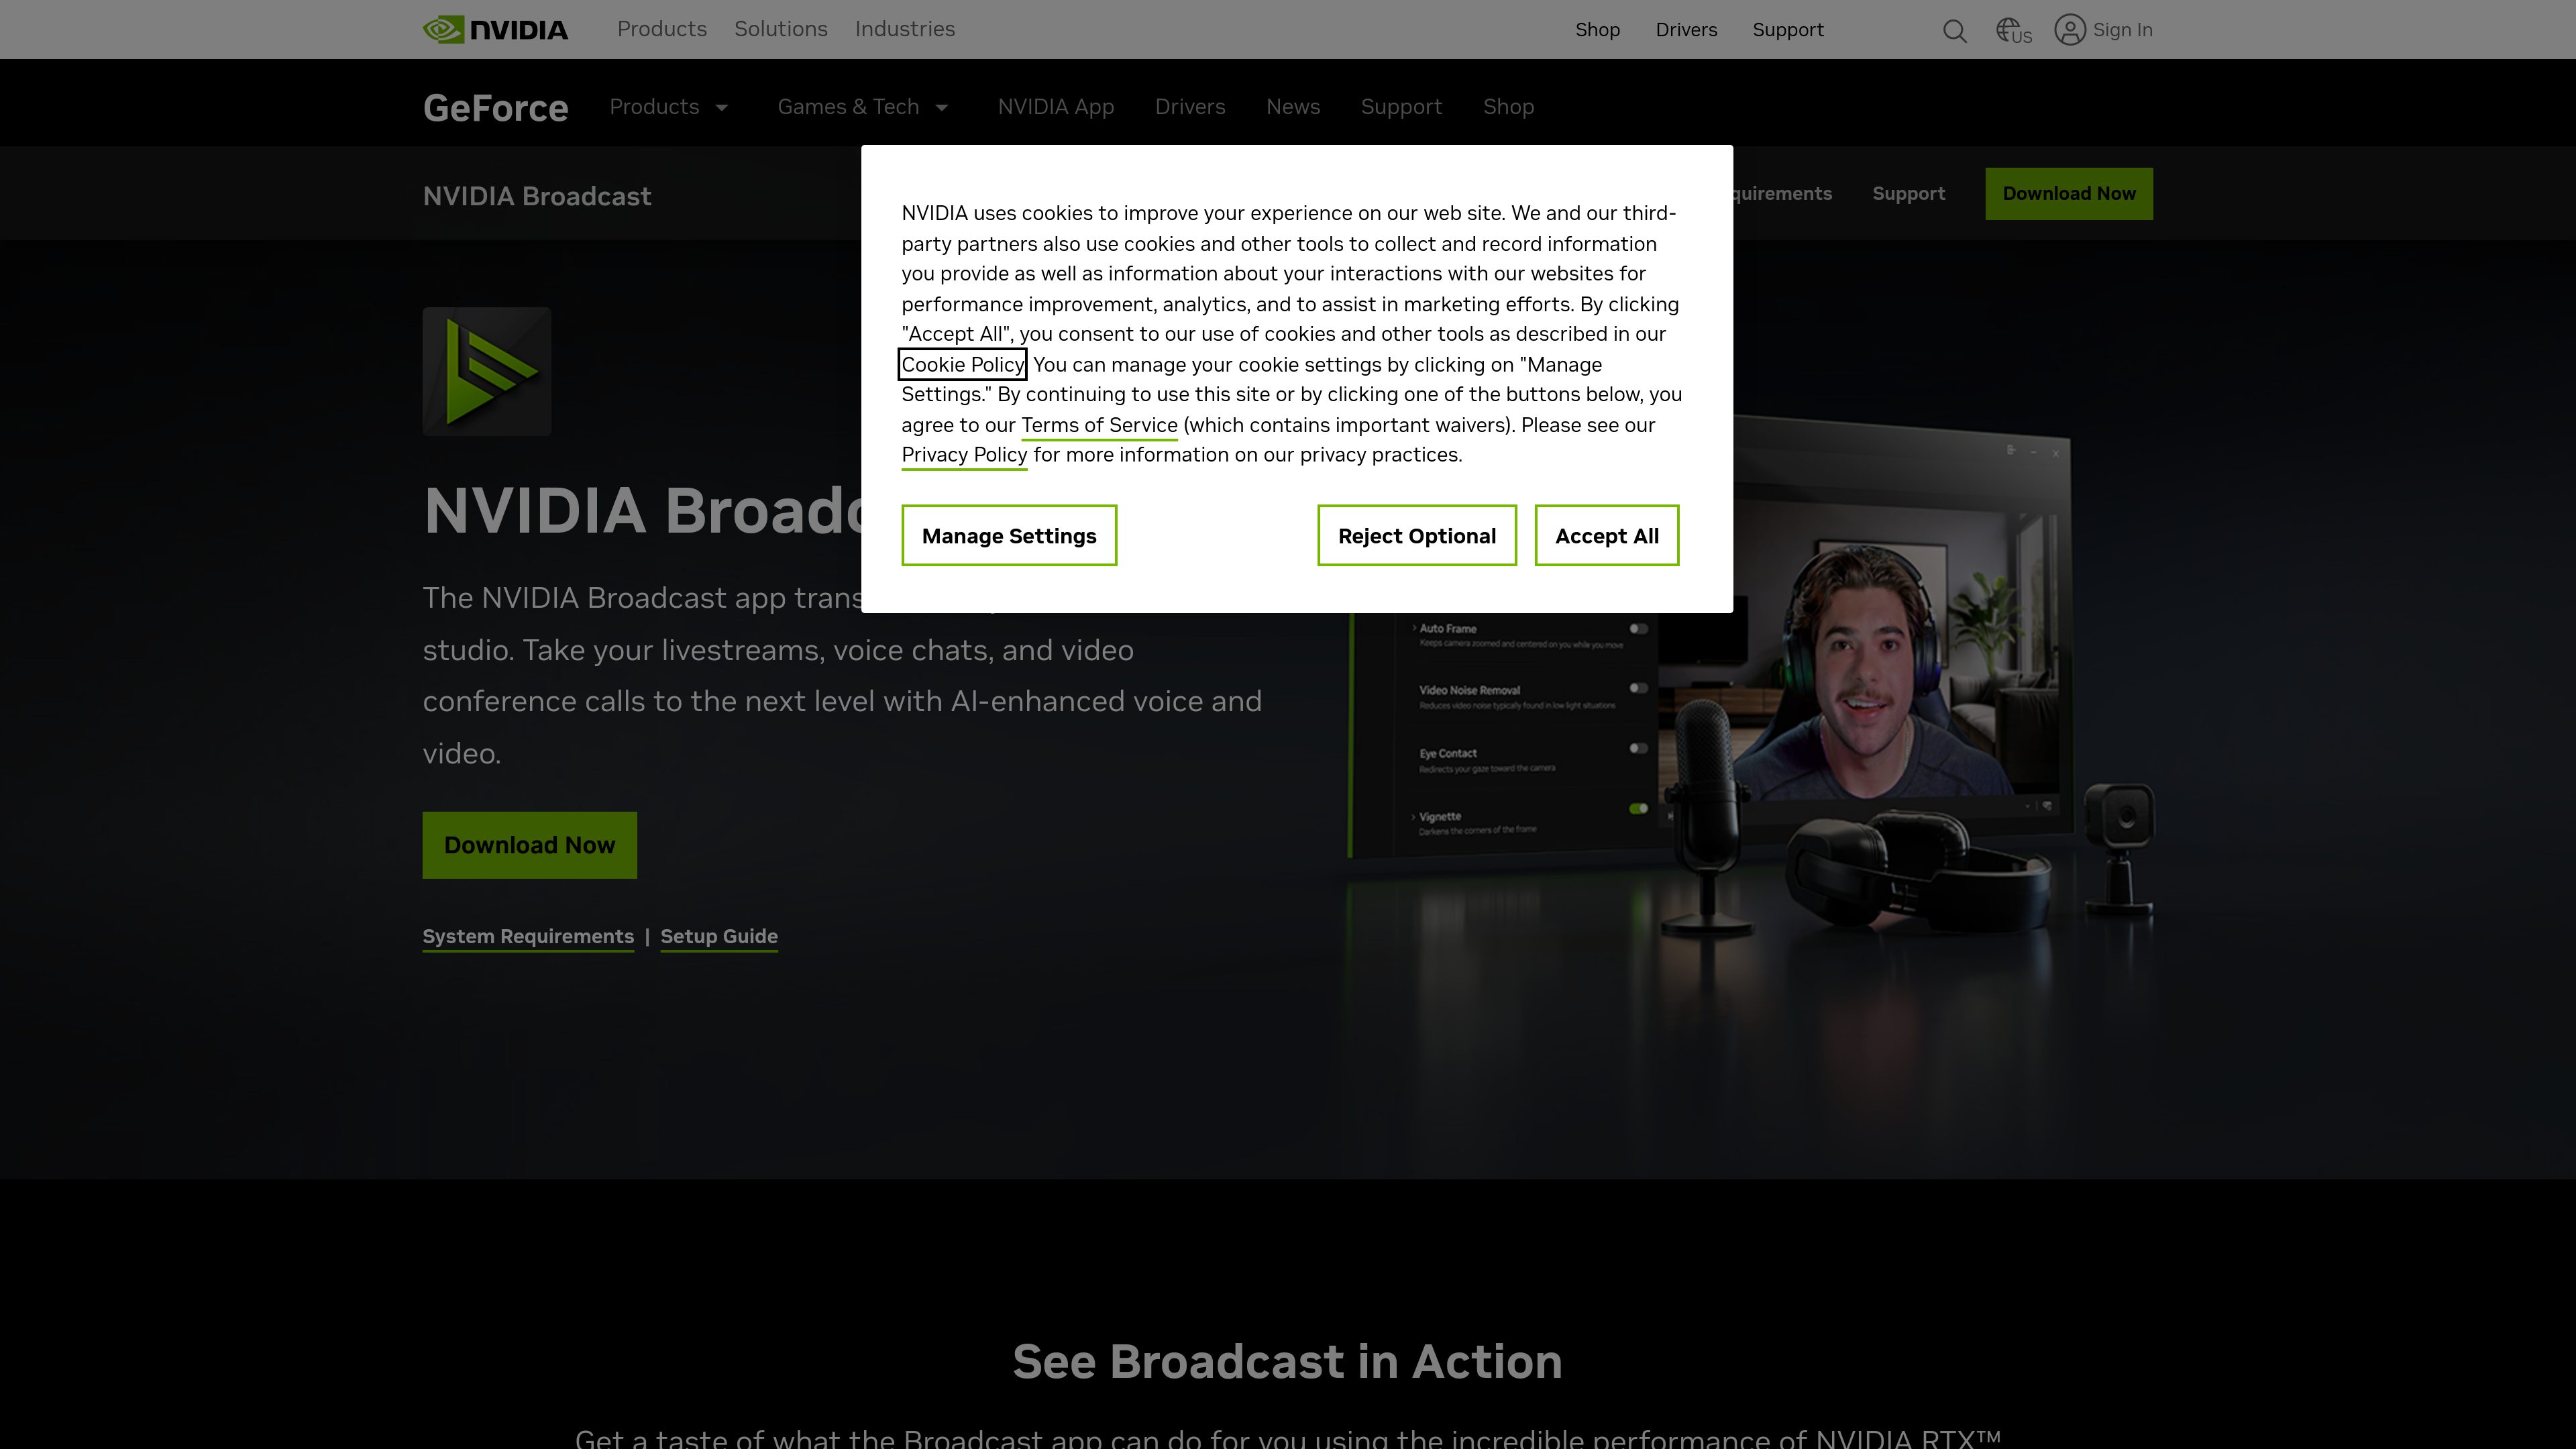This screenshot has height=1449, width=2576.
Task: Open Support in GeForce nav
Action: pyautogui.click(x=1401, y=107)
